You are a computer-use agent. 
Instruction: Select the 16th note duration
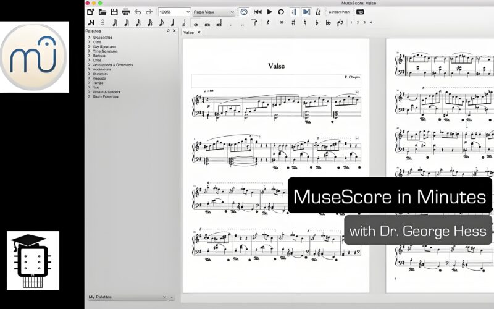pyautogui.click(x=149, y=22)
